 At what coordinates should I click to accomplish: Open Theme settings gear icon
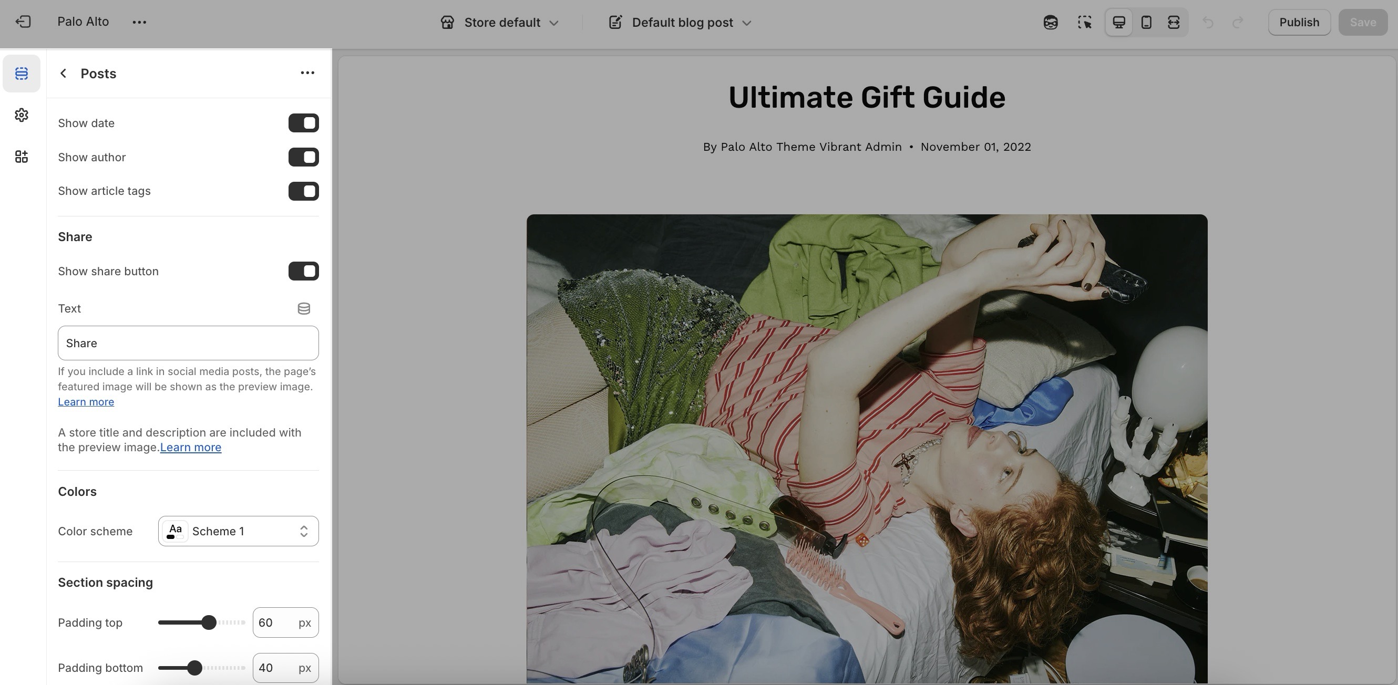[x=22, y=115]
